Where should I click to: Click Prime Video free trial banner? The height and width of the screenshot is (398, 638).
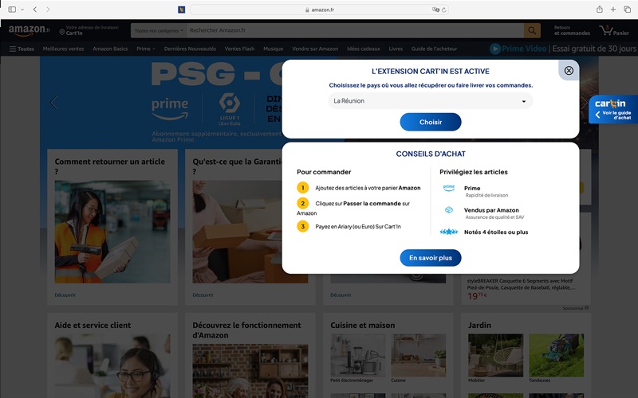point(563,49)
